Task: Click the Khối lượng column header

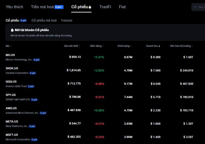Action: pos(124,46)
